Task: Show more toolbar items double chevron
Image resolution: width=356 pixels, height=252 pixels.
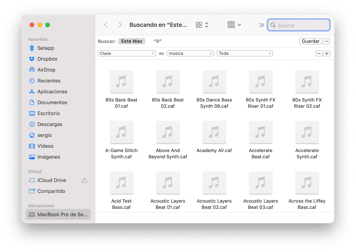Action: click(x=261, y=25)
